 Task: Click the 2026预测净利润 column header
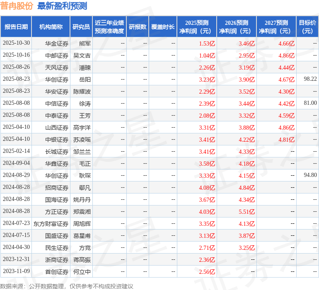click(x=237, y=27)
